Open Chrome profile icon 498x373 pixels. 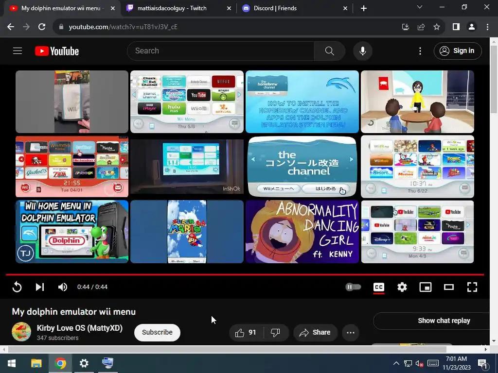tap(472, 27)
